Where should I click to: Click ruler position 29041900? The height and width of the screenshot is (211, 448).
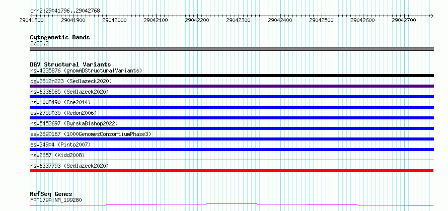(x=73, y=20)
